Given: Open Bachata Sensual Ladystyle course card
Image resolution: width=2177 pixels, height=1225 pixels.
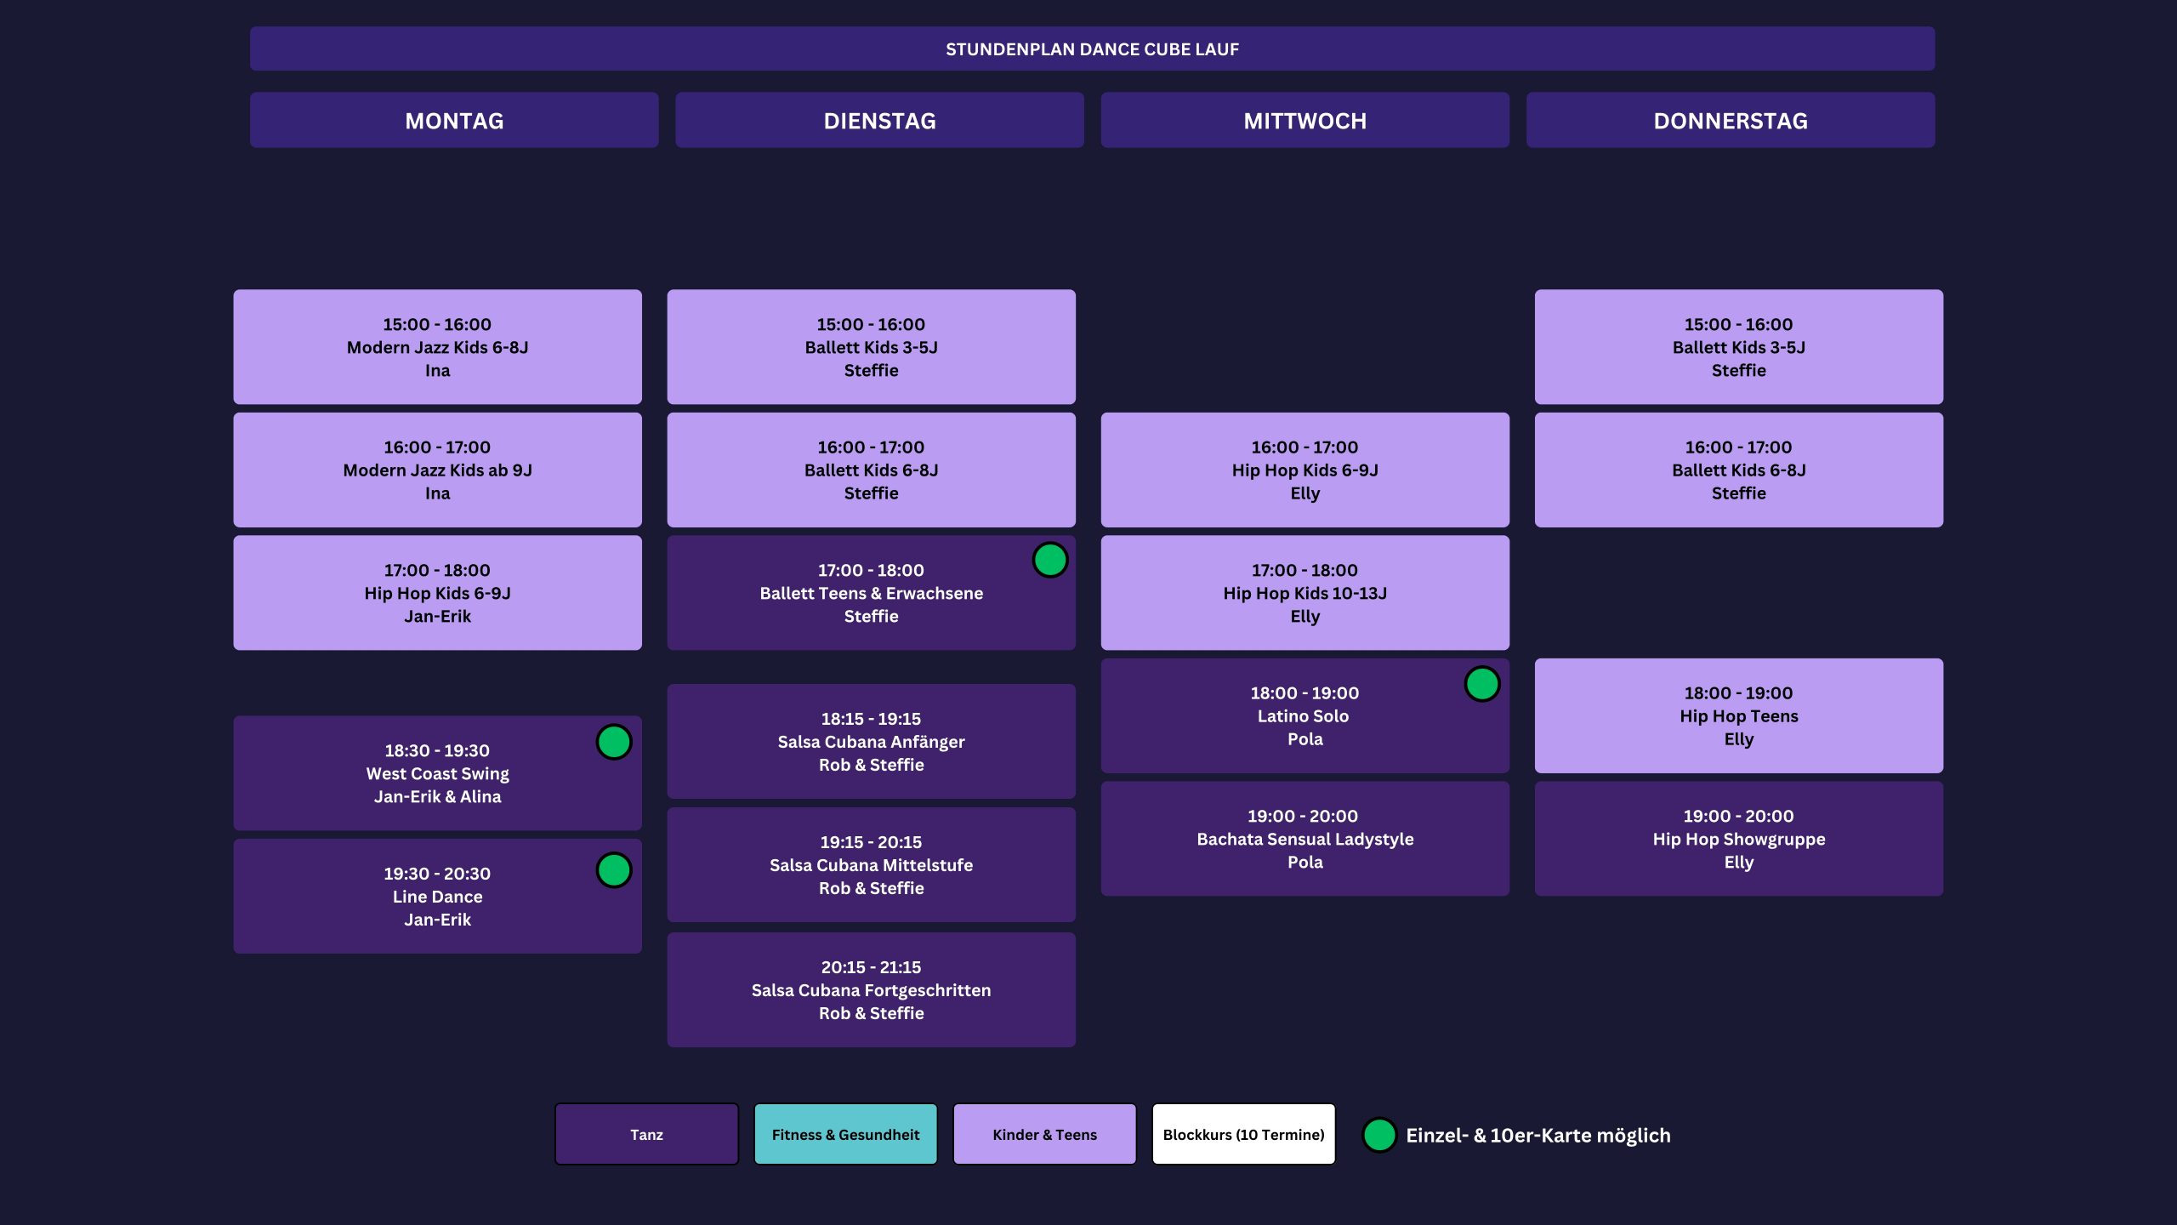Looking at the screenshot, I should click(x=1304, y=839).
